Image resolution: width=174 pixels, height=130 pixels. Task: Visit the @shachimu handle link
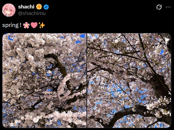[x=32, y=13]
